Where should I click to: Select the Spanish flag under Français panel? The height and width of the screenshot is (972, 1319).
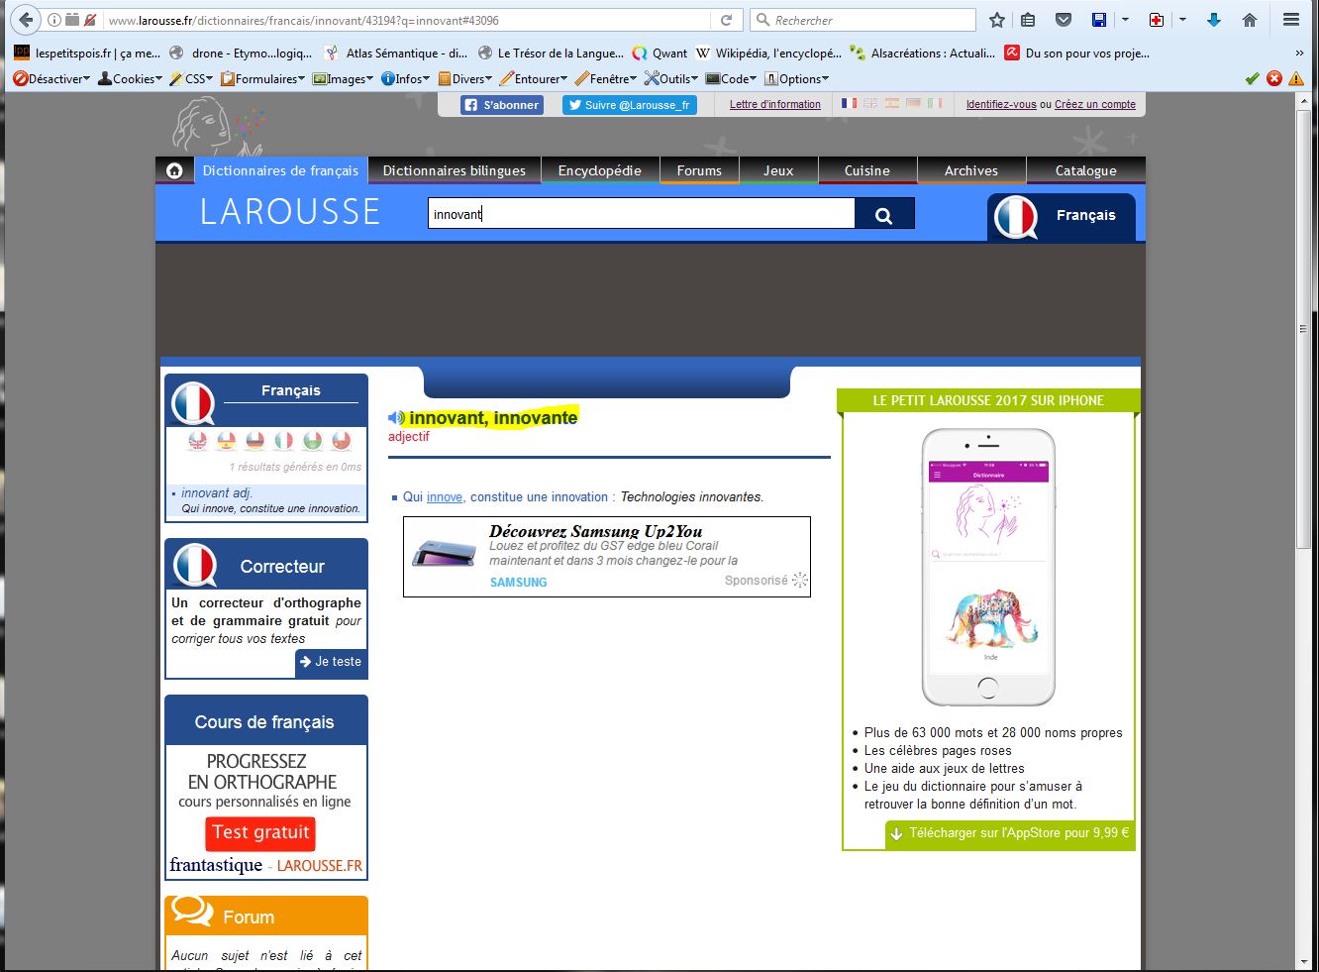point(227,441)
